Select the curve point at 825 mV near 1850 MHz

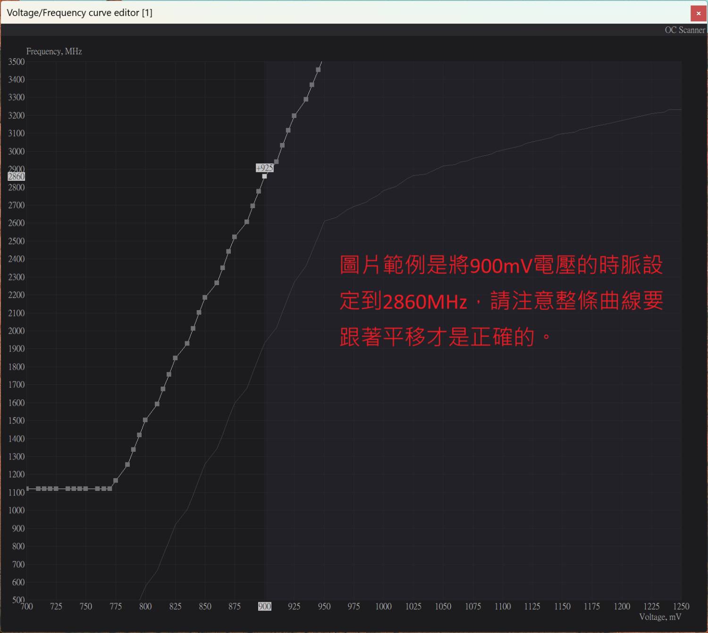click(x=175, y=358)
